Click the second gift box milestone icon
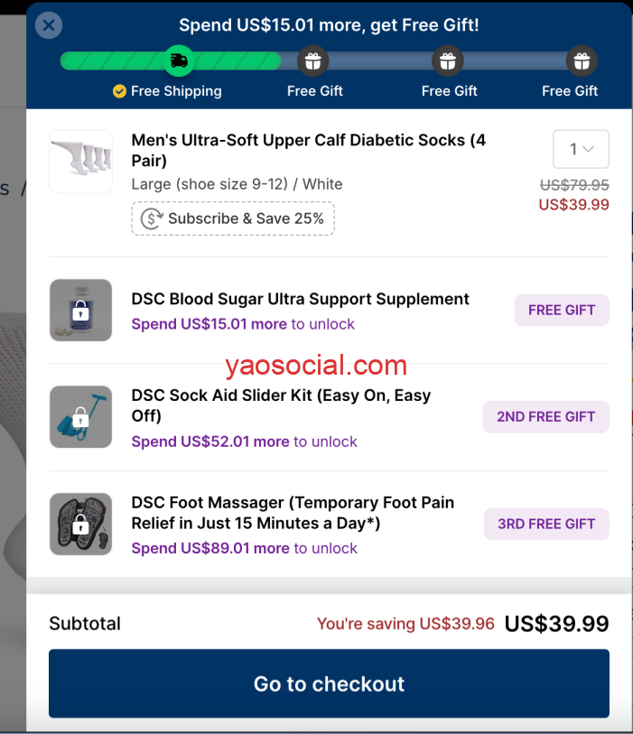The width and height of the screenshot is (633, 734). (448, 60)
